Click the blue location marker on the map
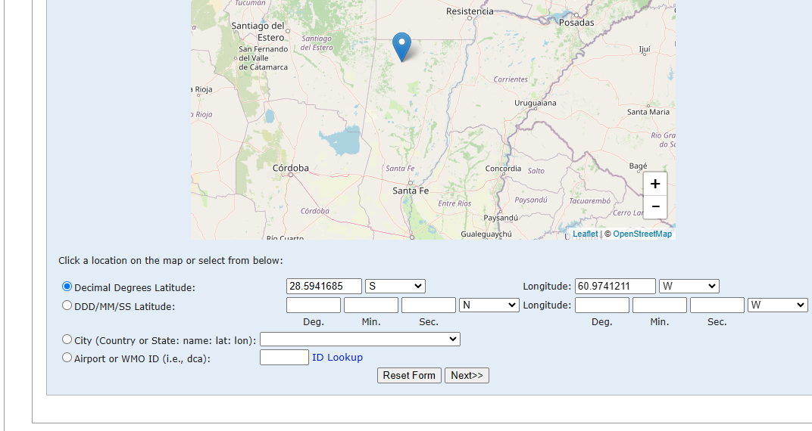812x431 pixels. pos(402,47)
